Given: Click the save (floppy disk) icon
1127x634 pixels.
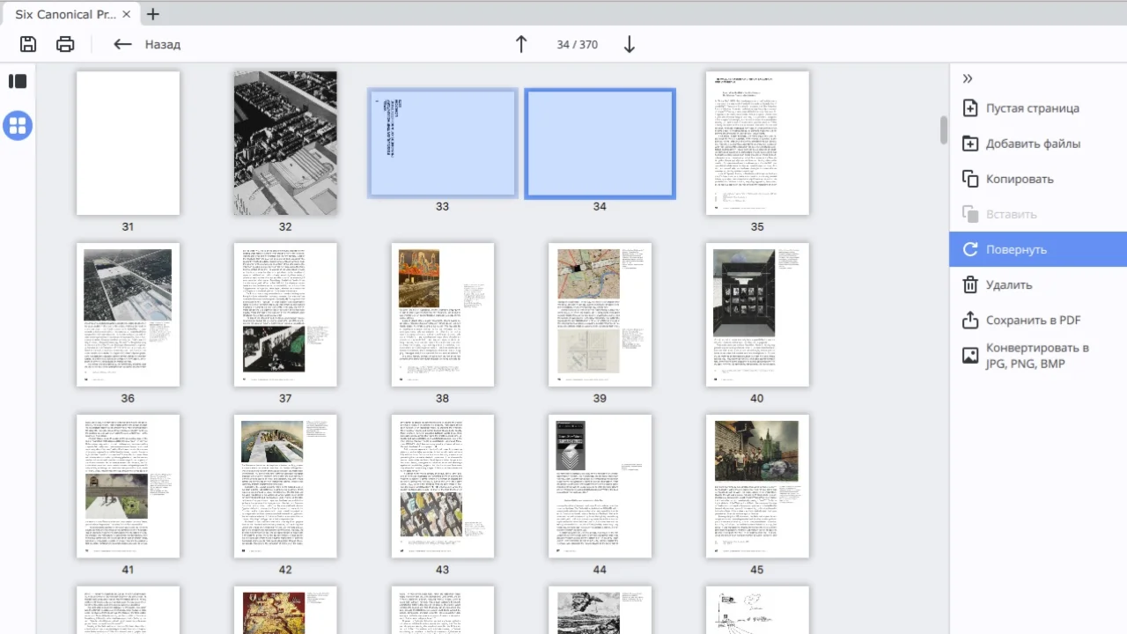Looking at the screenshot, I should click(28, 44).
